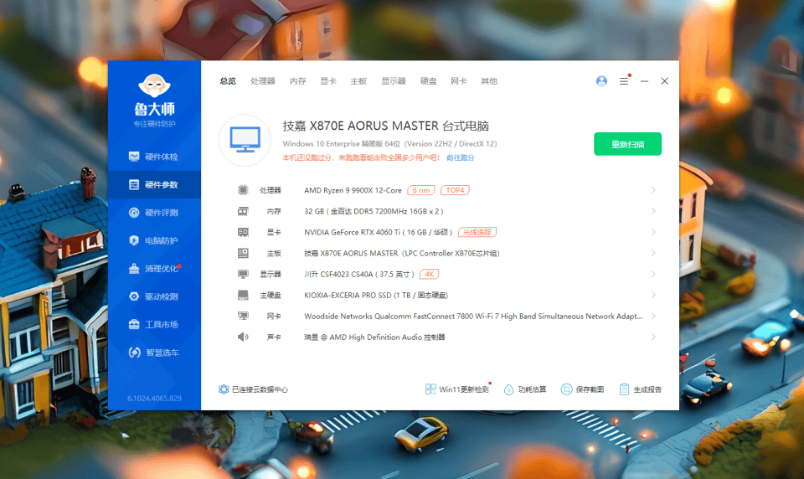
Task: Click the 功耗估算 droplet icon
Action: (508, 389)
